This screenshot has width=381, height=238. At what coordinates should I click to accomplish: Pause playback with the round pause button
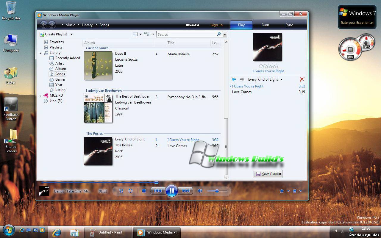(x=172, y=191)
